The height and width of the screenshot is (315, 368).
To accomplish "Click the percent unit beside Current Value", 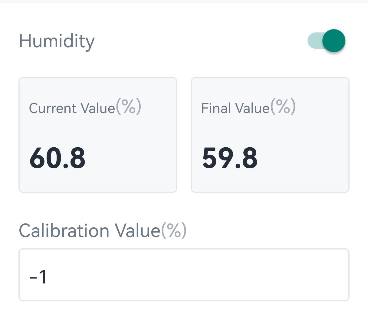I will (129, 107).
